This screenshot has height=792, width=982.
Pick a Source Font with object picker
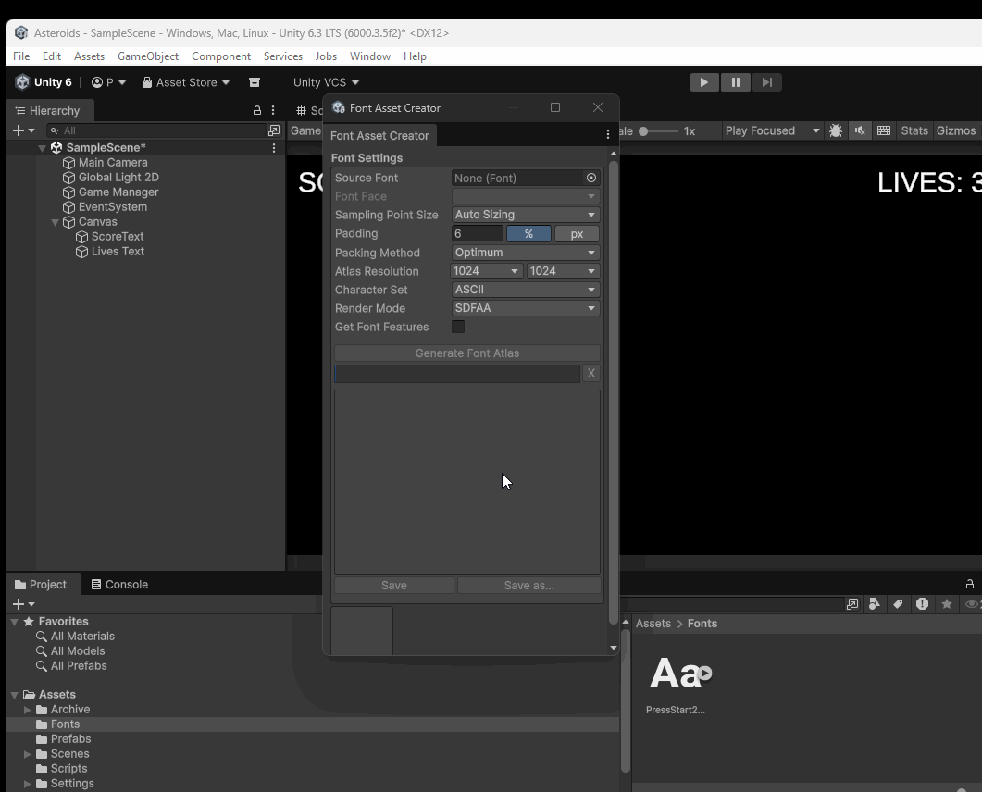coord(591,178)
